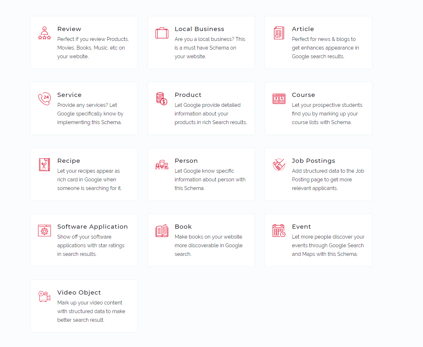Viewport: 423px width, 347px height.
Task: Click the Article news pages icon
Action: click(x=279, y=32)
